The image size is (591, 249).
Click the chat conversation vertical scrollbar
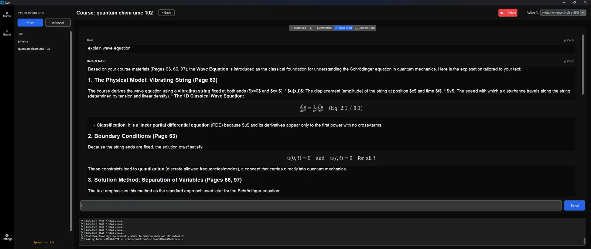583,65
